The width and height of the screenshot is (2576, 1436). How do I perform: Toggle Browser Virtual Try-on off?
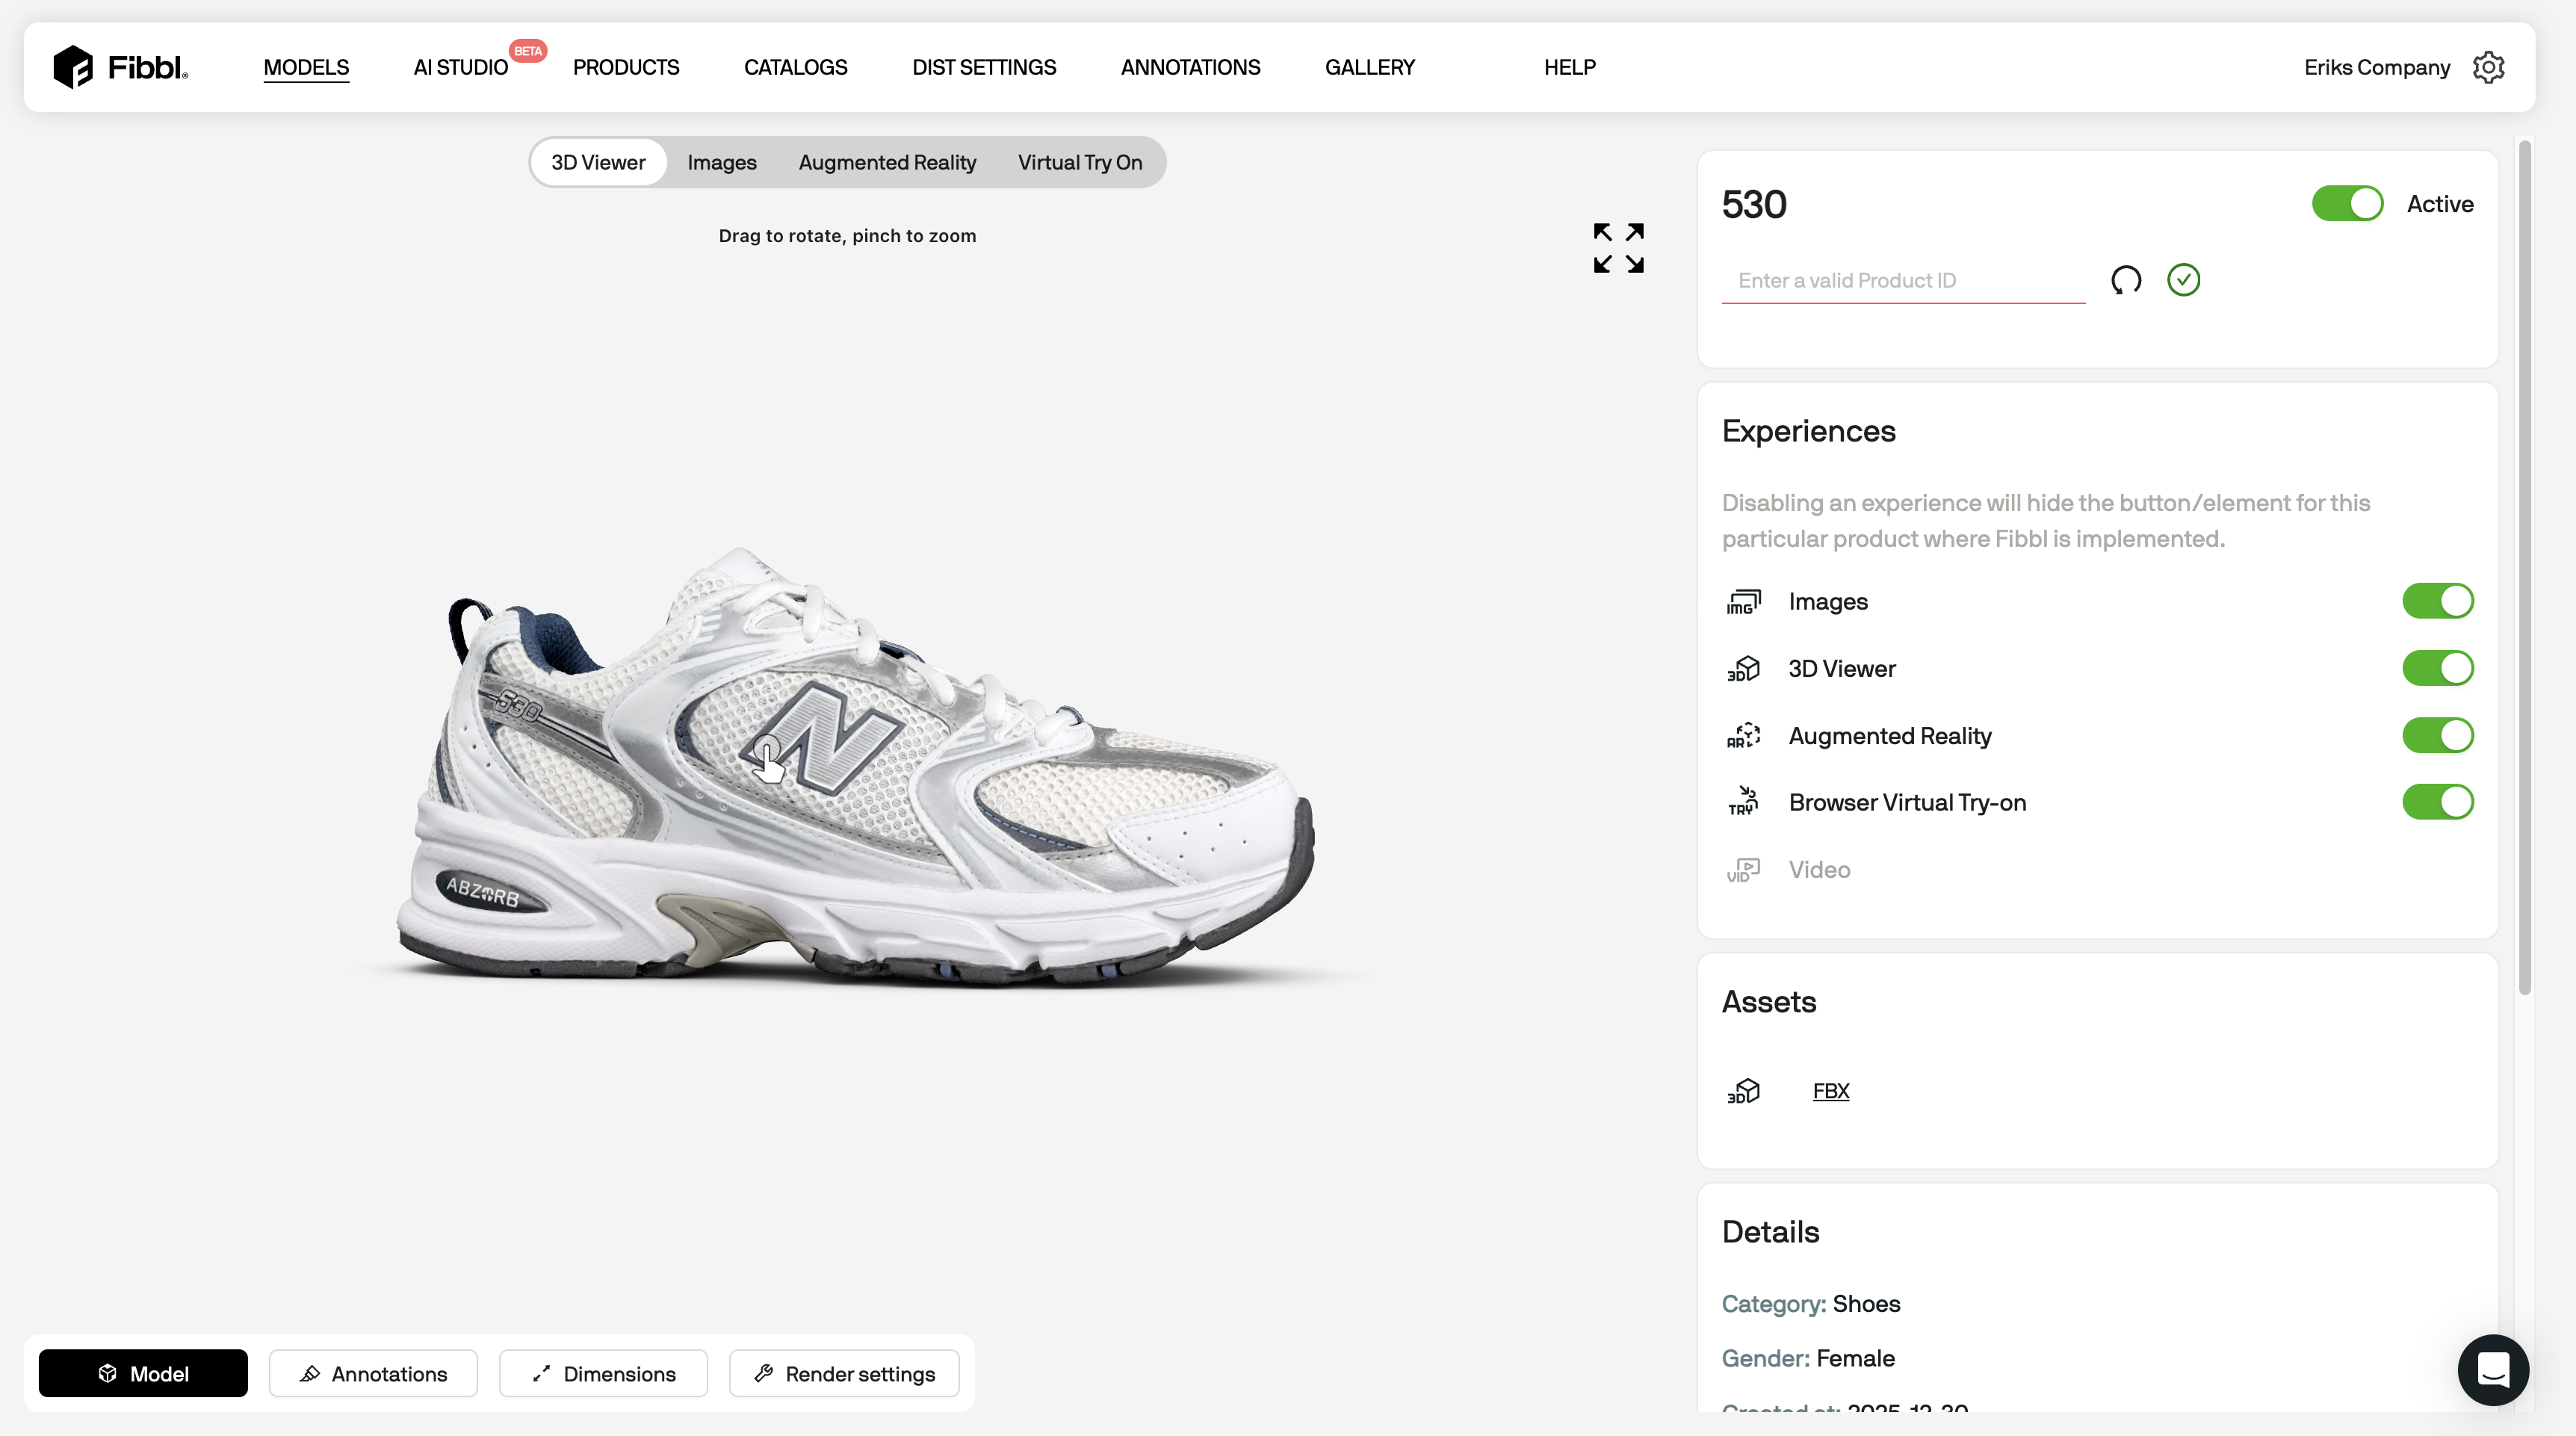coord(2437,802)
